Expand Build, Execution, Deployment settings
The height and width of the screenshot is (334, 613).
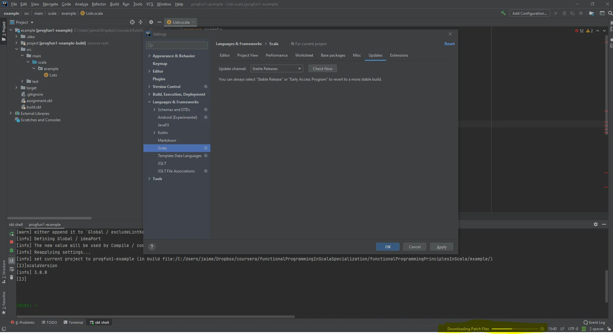(x=149, y=94)
